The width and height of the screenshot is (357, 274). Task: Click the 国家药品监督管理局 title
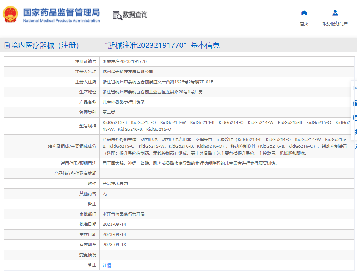coord(61,12)
